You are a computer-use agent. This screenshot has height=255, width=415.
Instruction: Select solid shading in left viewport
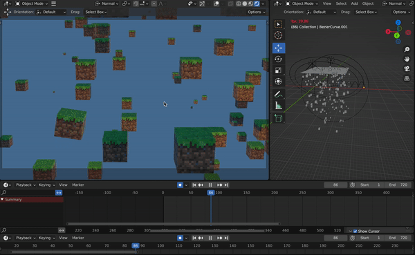coord(245,3)
